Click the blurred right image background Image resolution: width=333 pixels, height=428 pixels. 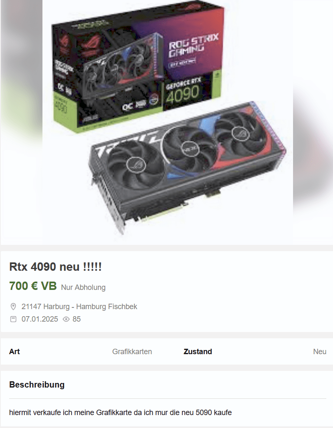click(x=313, y=122)
